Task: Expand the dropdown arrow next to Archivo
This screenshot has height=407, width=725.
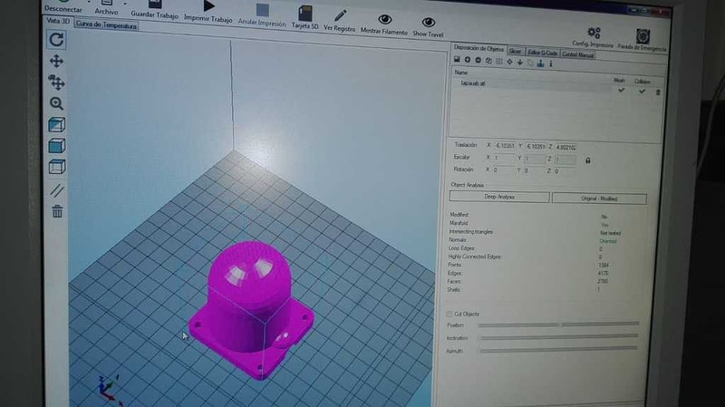Action: pyautogui.click(x=125, y=5)
